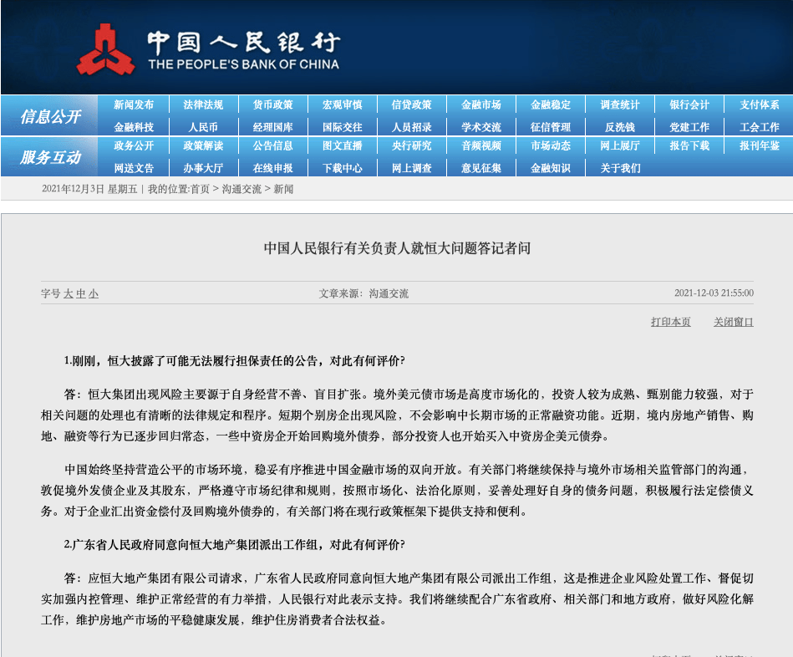Open the 反洗钱 navigation link
Image resolution: width=793 pixels, height=657 pixels.
[x=620, y=127]
